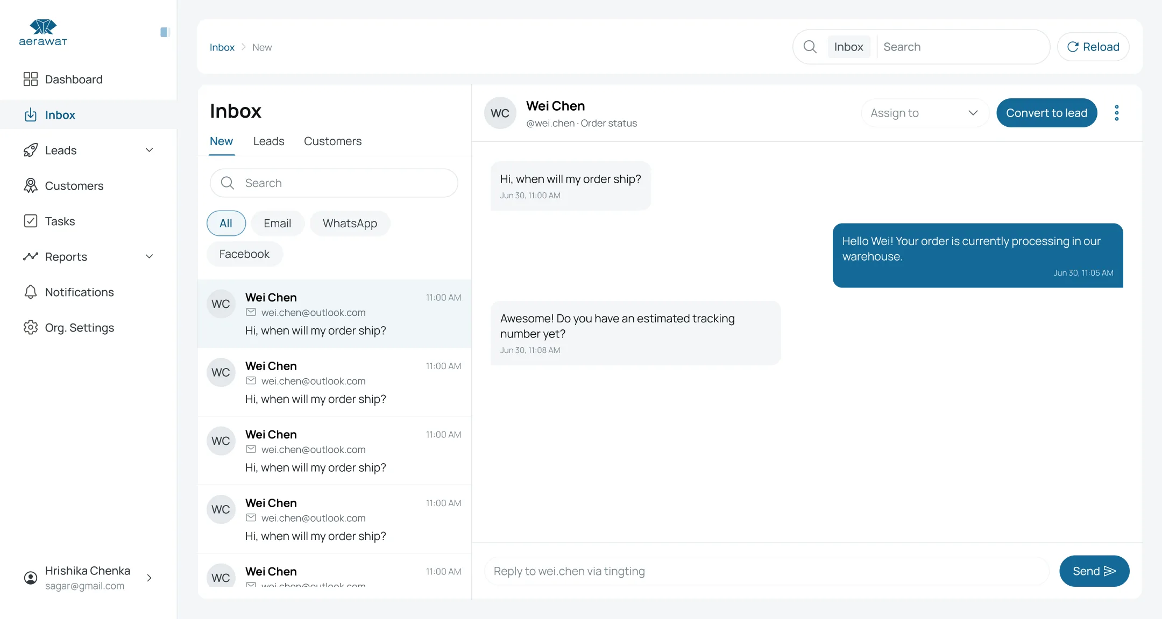Viewport: 1162px width, 619px height.
Task: Expand the Reports sidebar submenu chevron
Action: (150, 256)
